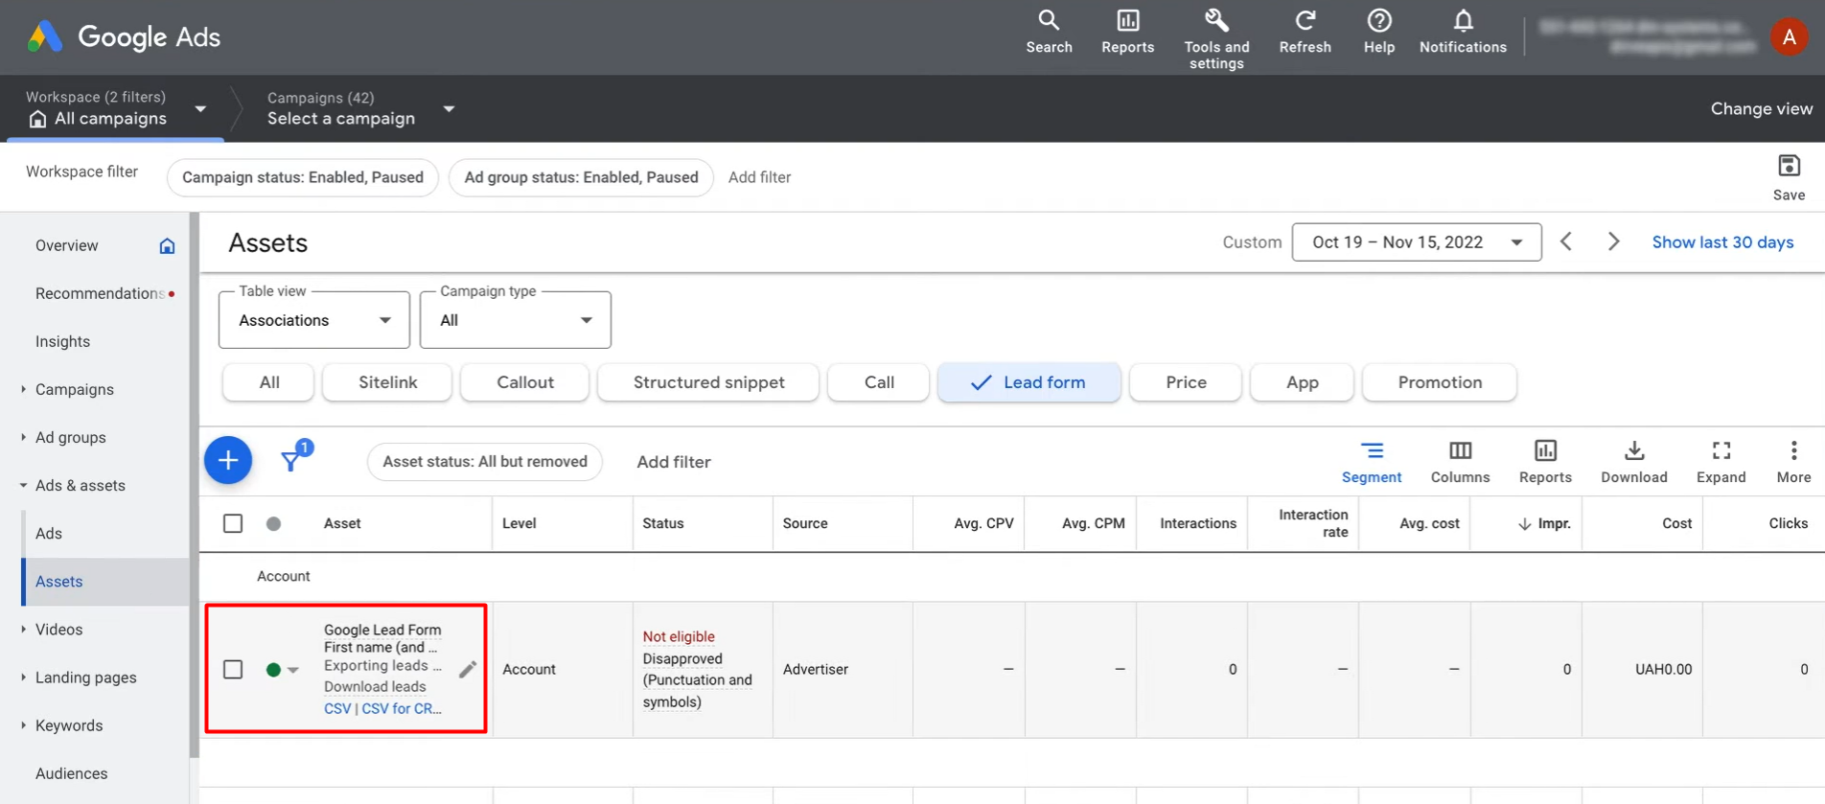Select the Sitelink tab

[x=387, y=382]
